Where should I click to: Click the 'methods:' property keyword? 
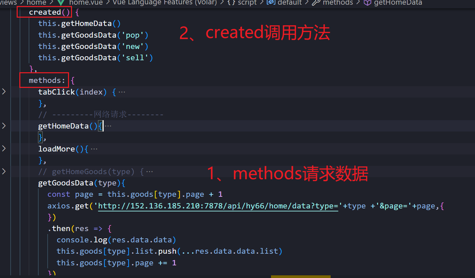(x=47, y=80)
